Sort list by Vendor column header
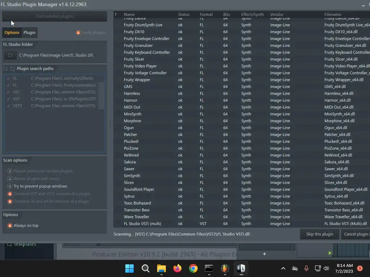The width and height of the screenshot is (370, 277). (277, 14)
